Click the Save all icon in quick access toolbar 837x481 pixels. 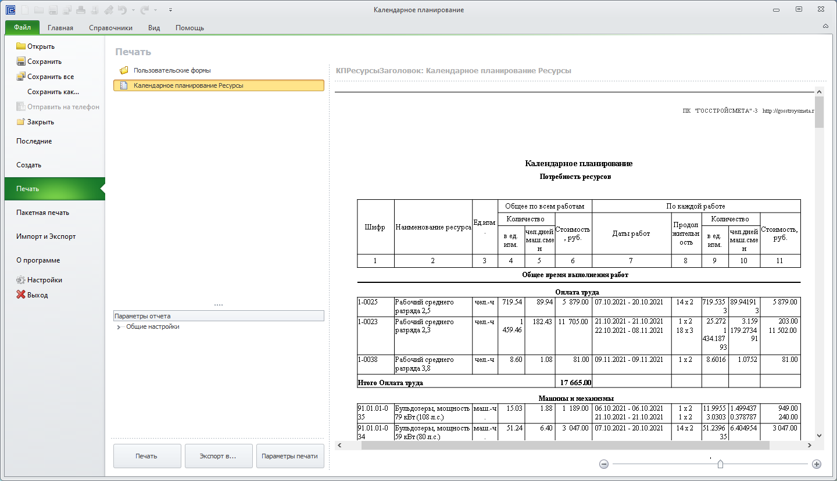[67, 10]
